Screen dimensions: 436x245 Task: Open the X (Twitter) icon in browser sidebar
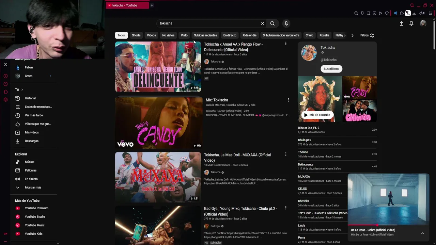click(x=5, y=64)
